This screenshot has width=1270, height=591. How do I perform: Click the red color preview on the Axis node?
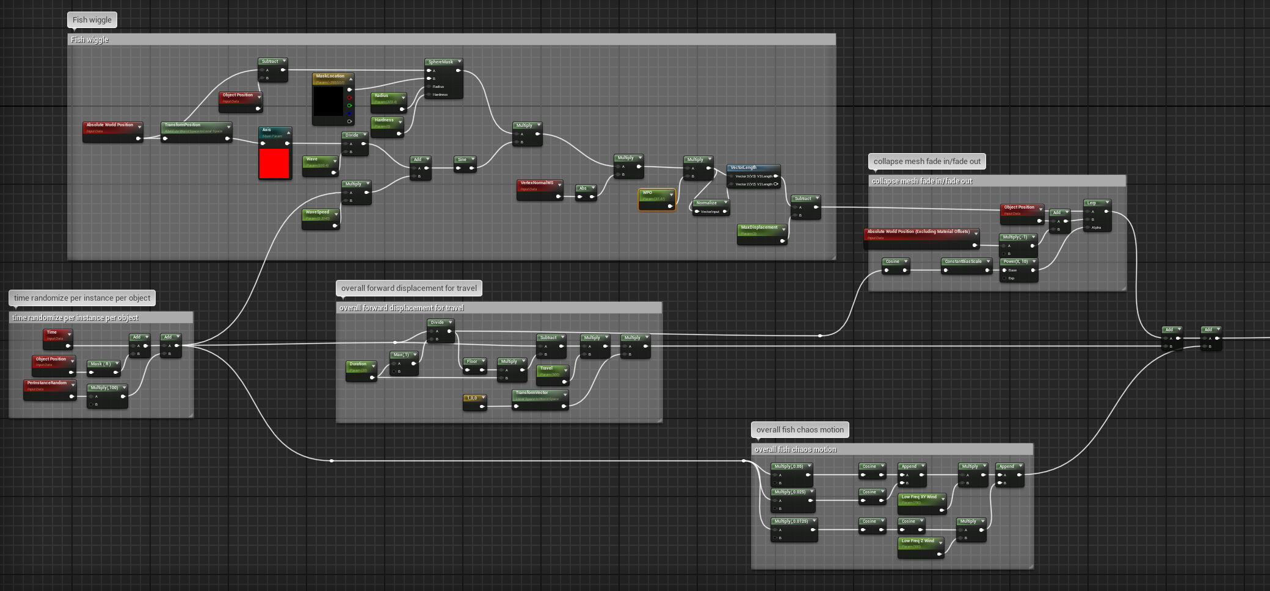point(275,163)
